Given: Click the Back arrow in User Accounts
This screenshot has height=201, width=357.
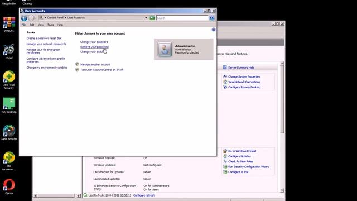Looking at the screenshot, I should (x=24, y=18).
